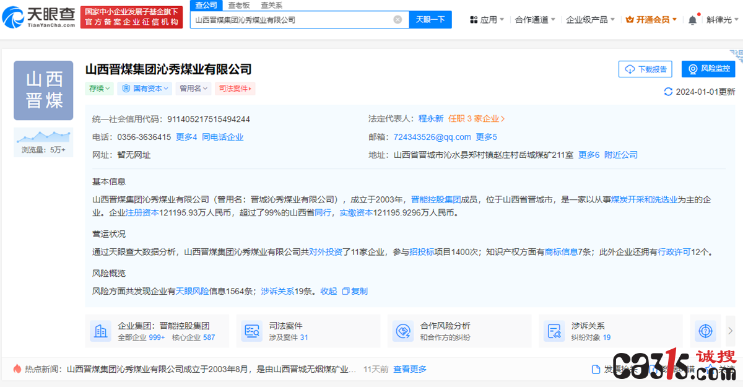Click the 对外投资 link
Image resolution: width=743 pixels, height=387 pixels.
326,252
